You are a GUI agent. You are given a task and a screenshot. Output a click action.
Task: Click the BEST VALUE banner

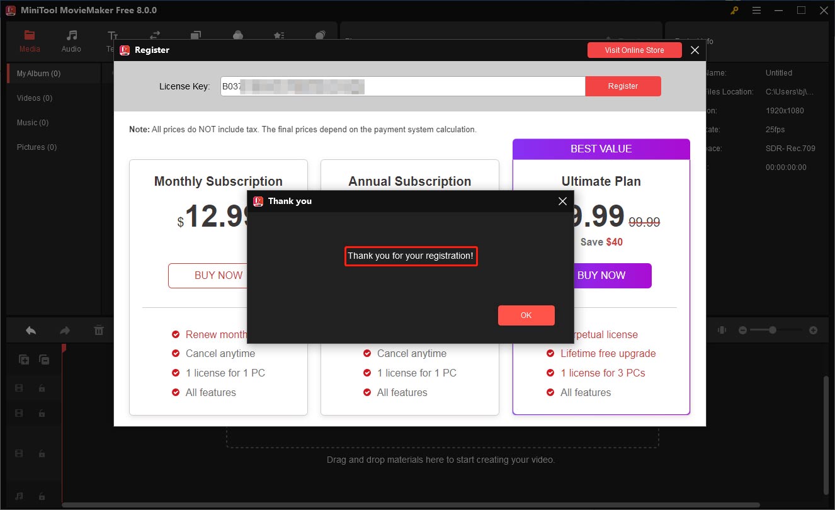pyautogui.click(x=601, y=149)
